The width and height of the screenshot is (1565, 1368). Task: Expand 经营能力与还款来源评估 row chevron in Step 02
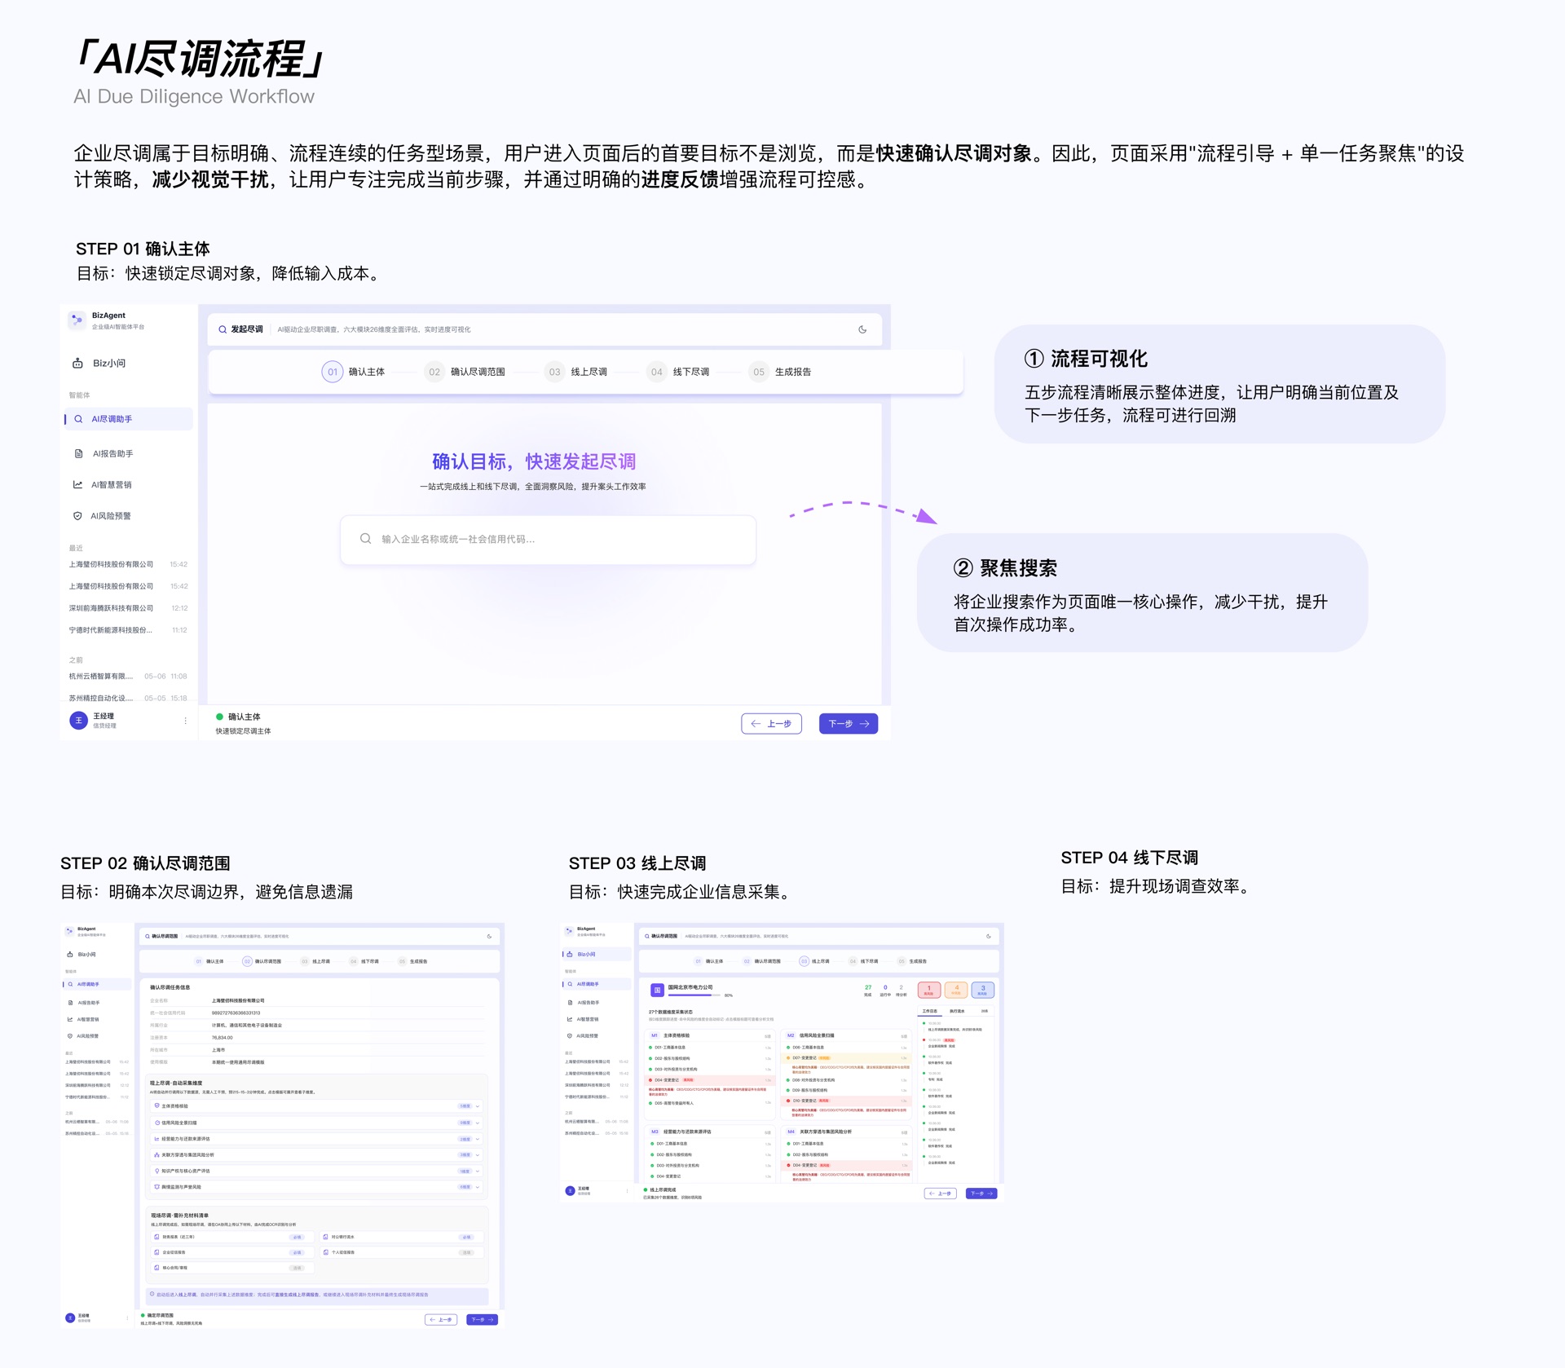click(x=478, y=1139)
